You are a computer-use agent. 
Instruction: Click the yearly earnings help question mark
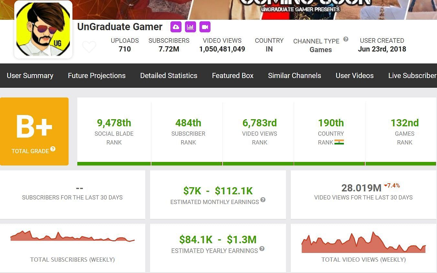coord(262,249)
